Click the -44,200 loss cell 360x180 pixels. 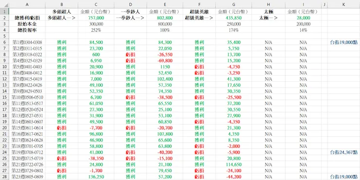click(234, 177)
